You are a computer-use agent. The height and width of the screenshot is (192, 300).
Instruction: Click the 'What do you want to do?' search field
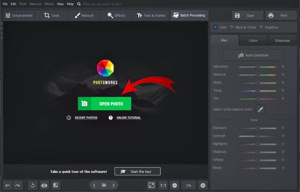point(102,4)
